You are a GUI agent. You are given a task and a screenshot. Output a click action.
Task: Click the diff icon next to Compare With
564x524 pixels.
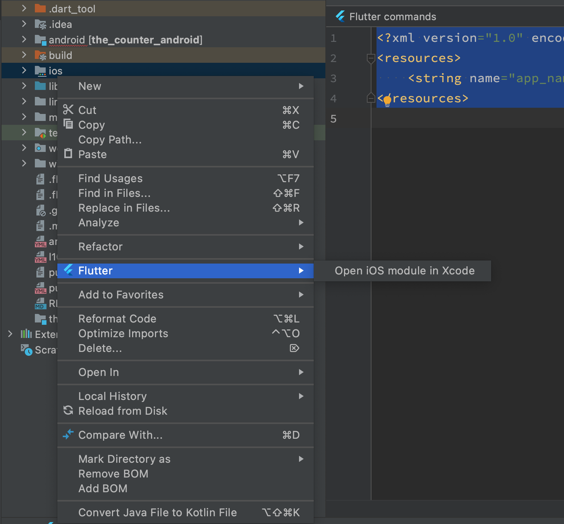(x=68, y=434)
